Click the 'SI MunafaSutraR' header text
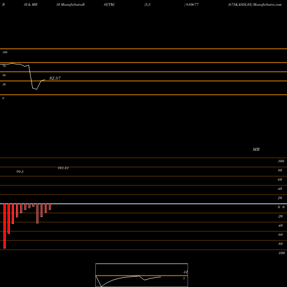 pyautogui.click(x=71, y=5)
